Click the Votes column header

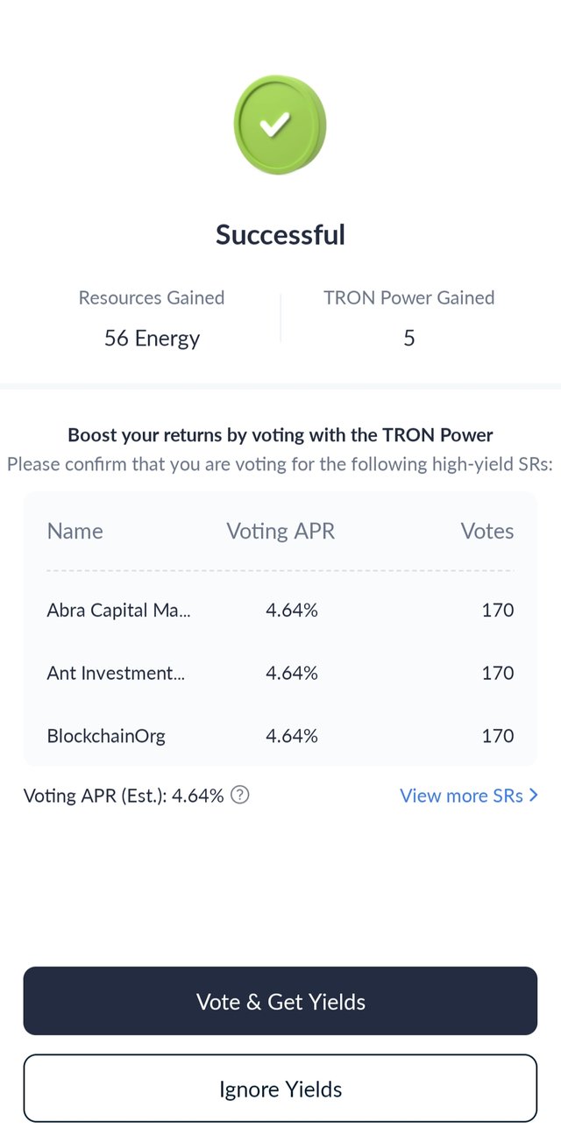pyautogui.click(x=487, y=531)
